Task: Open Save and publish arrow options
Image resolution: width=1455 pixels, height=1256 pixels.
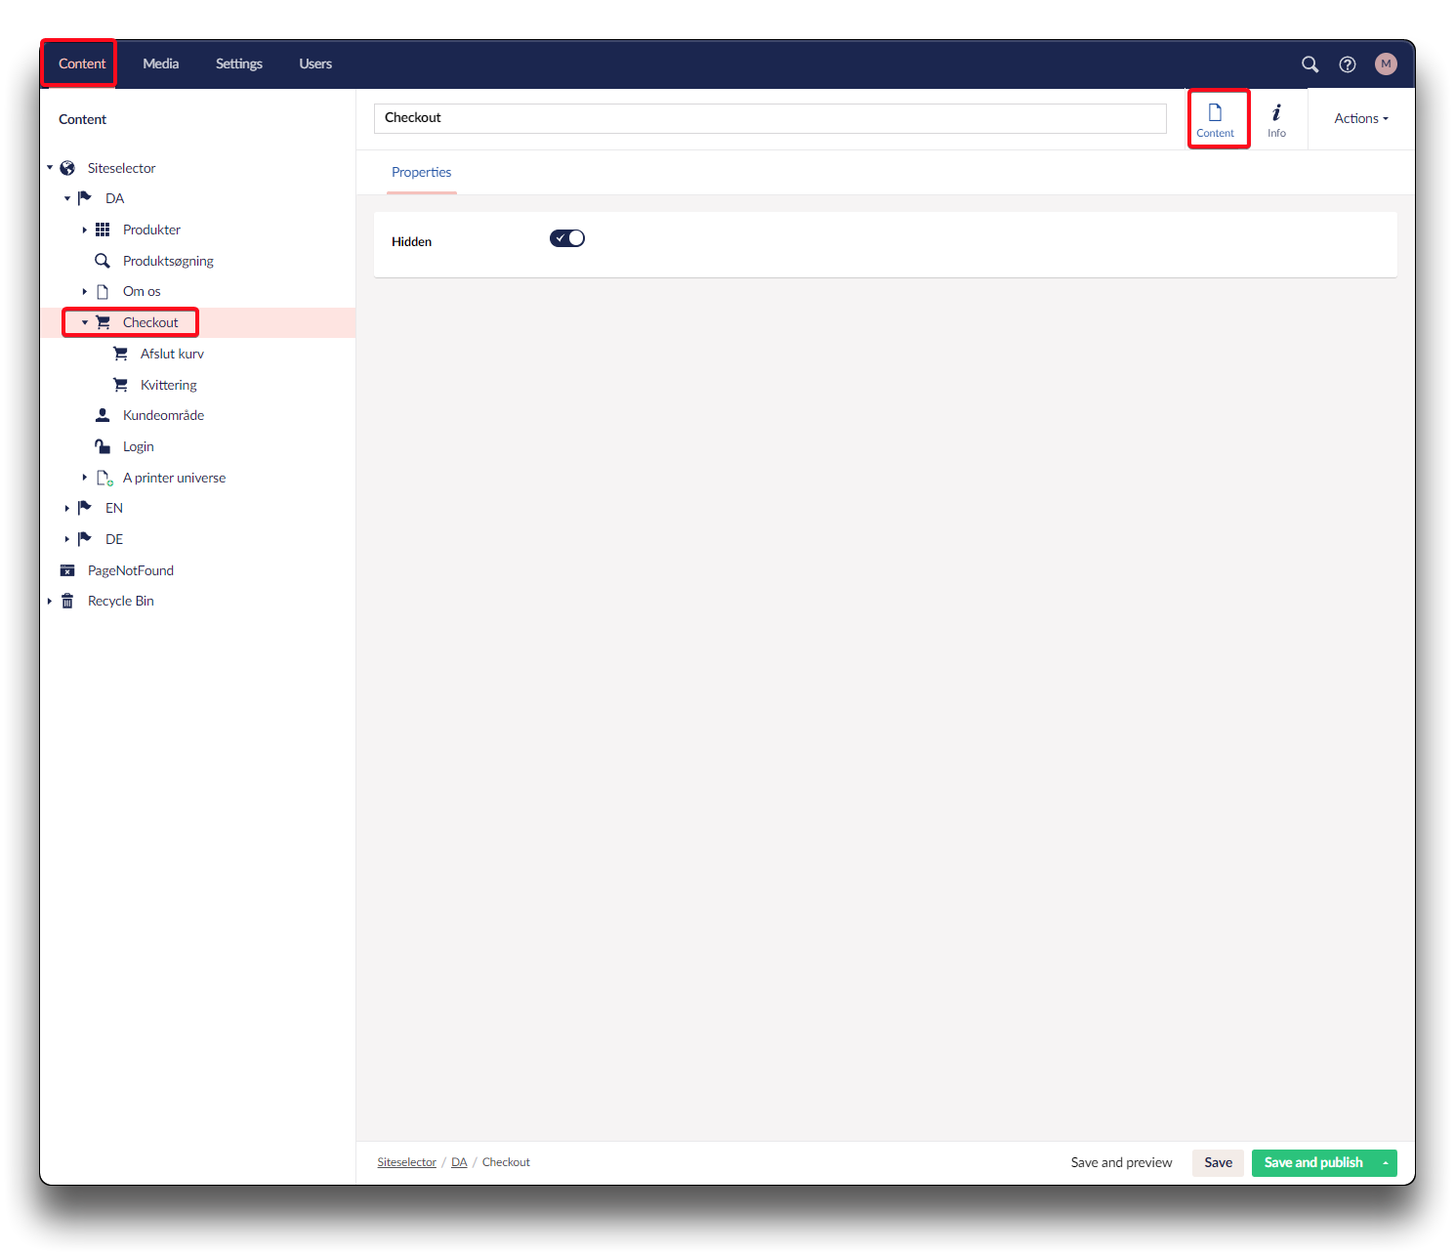Action: (1385, 1162)
